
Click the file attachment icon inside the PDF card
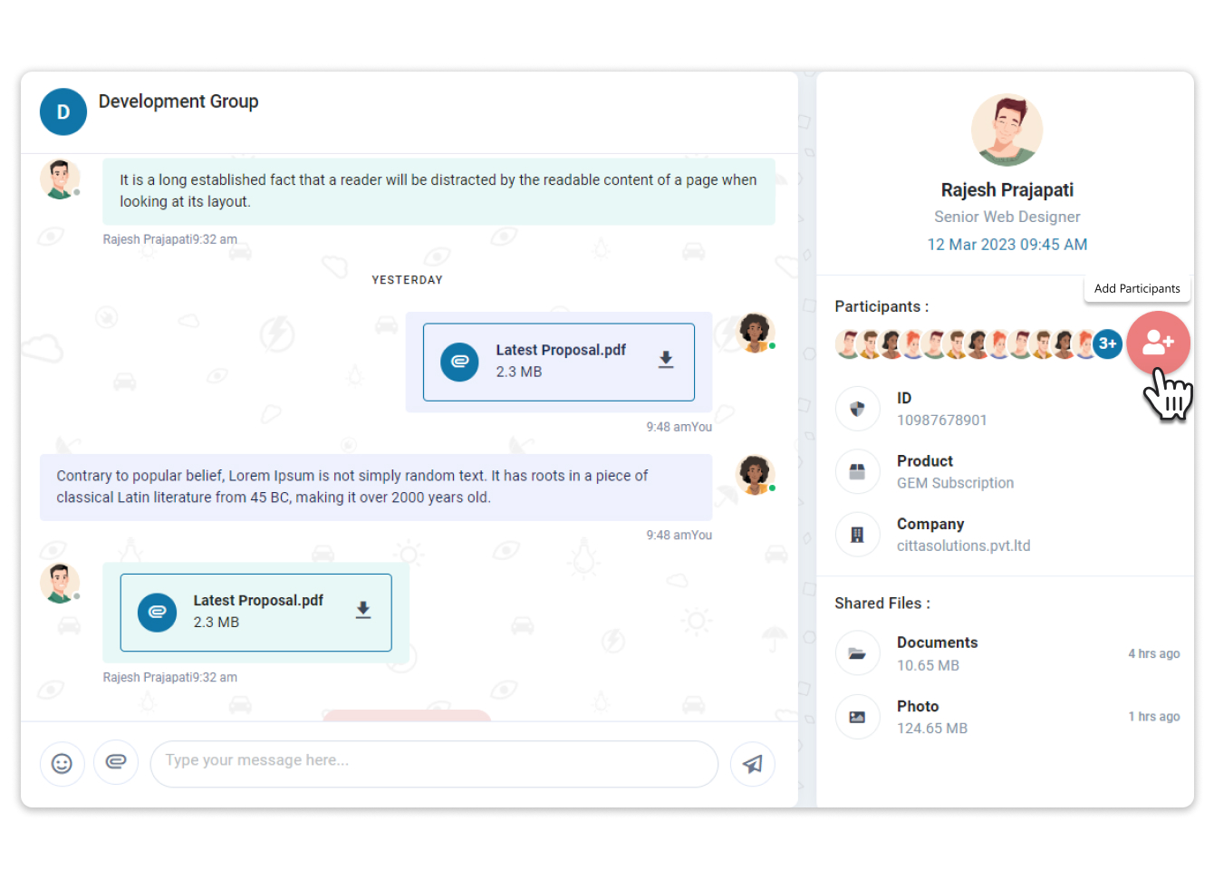(460, 361)
